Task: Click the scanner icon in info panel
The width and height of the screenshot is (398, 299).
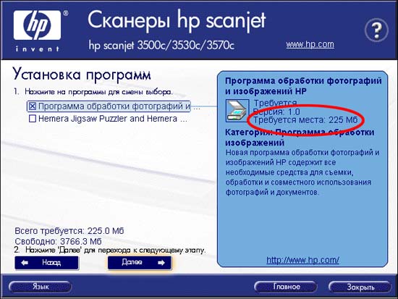Action: point(237,111)
